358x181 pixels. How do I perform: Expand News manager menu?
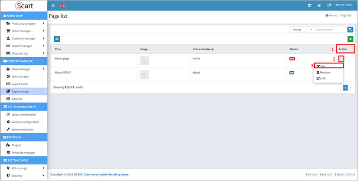[x=24, y=69]
